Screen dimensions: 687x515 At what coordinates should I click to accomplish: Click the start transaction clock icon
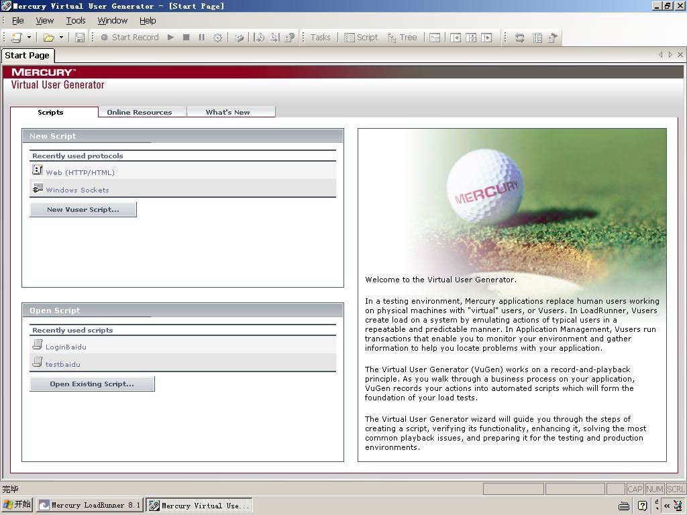[x=259, y=38]
